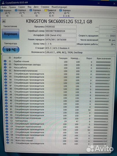The height and width of the screenshot is (156, 117).
Task: Close the CrystalDiskInfo window
Action: pos(114,4)
